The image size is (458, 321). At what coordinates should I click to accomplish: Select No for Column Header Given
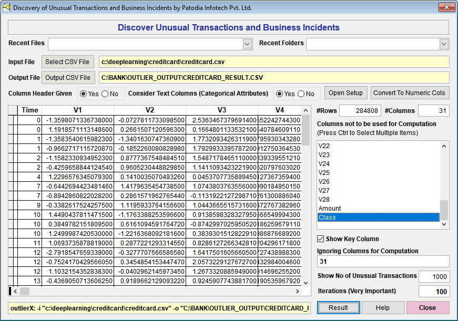point(105,94)
